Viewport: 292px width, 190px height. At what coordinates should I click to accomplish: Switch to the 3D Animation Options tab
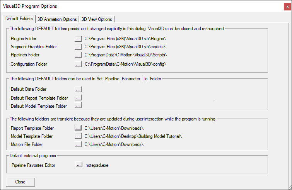[57, 19]
